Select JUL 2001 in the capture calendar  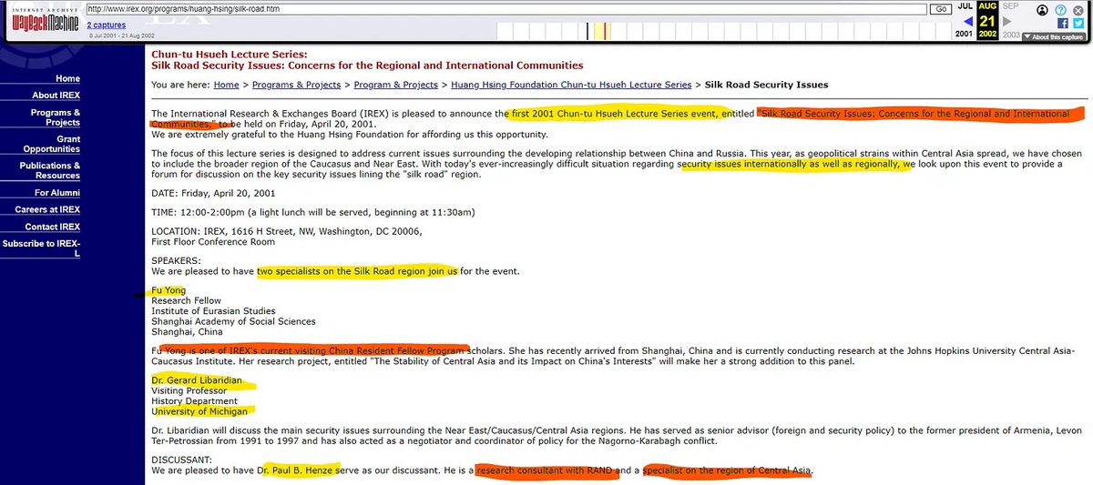(965, 6)
